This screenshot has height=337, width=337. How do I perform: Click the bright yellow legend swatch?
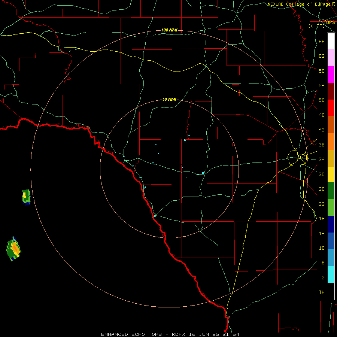tap(331, 174)
